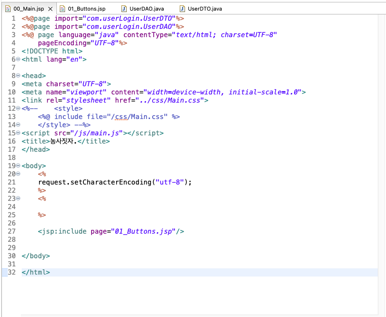Image resolution: width=386 pixels, height=317 pixels.
Task: Click the <!DOCTYPE html> declaration
Action: (x=52, y=51)
